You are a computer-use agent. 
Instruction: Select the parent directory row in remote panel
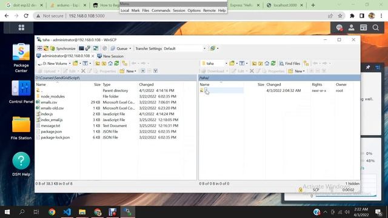[x=279, y=91]
